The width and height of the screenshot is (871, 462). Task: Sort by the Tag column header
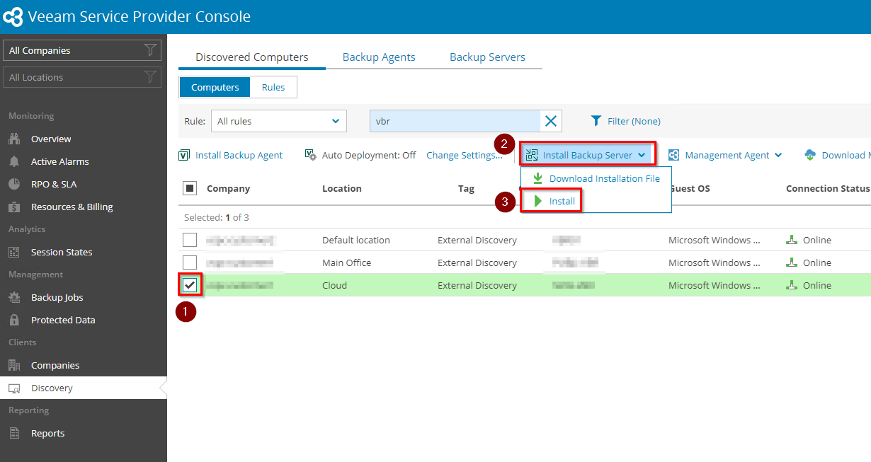click(466, 188)
